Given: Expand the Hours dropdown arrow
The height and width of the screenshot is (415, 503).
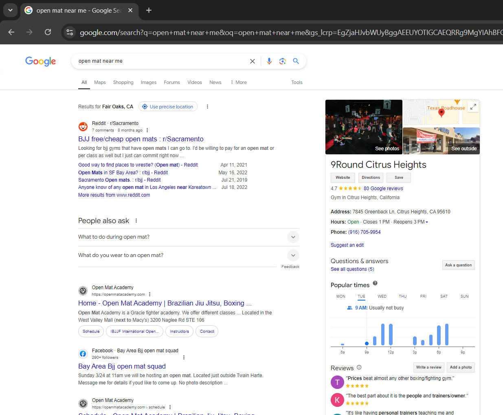Looking at the screenshot, I should [427, 222].
